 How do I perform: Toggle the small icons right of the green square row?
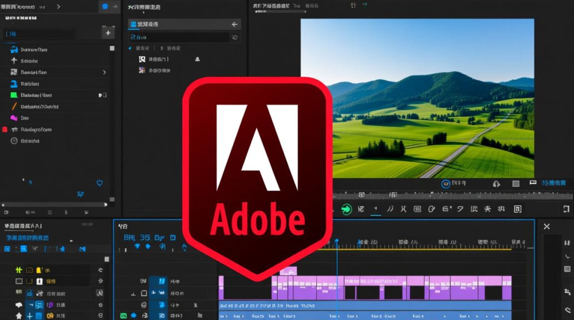click(102, 95)
